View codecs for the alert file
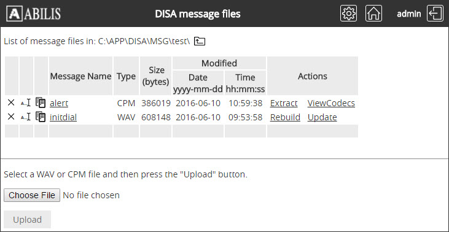This screenshot has width=449, height=232. pos(331,103)
